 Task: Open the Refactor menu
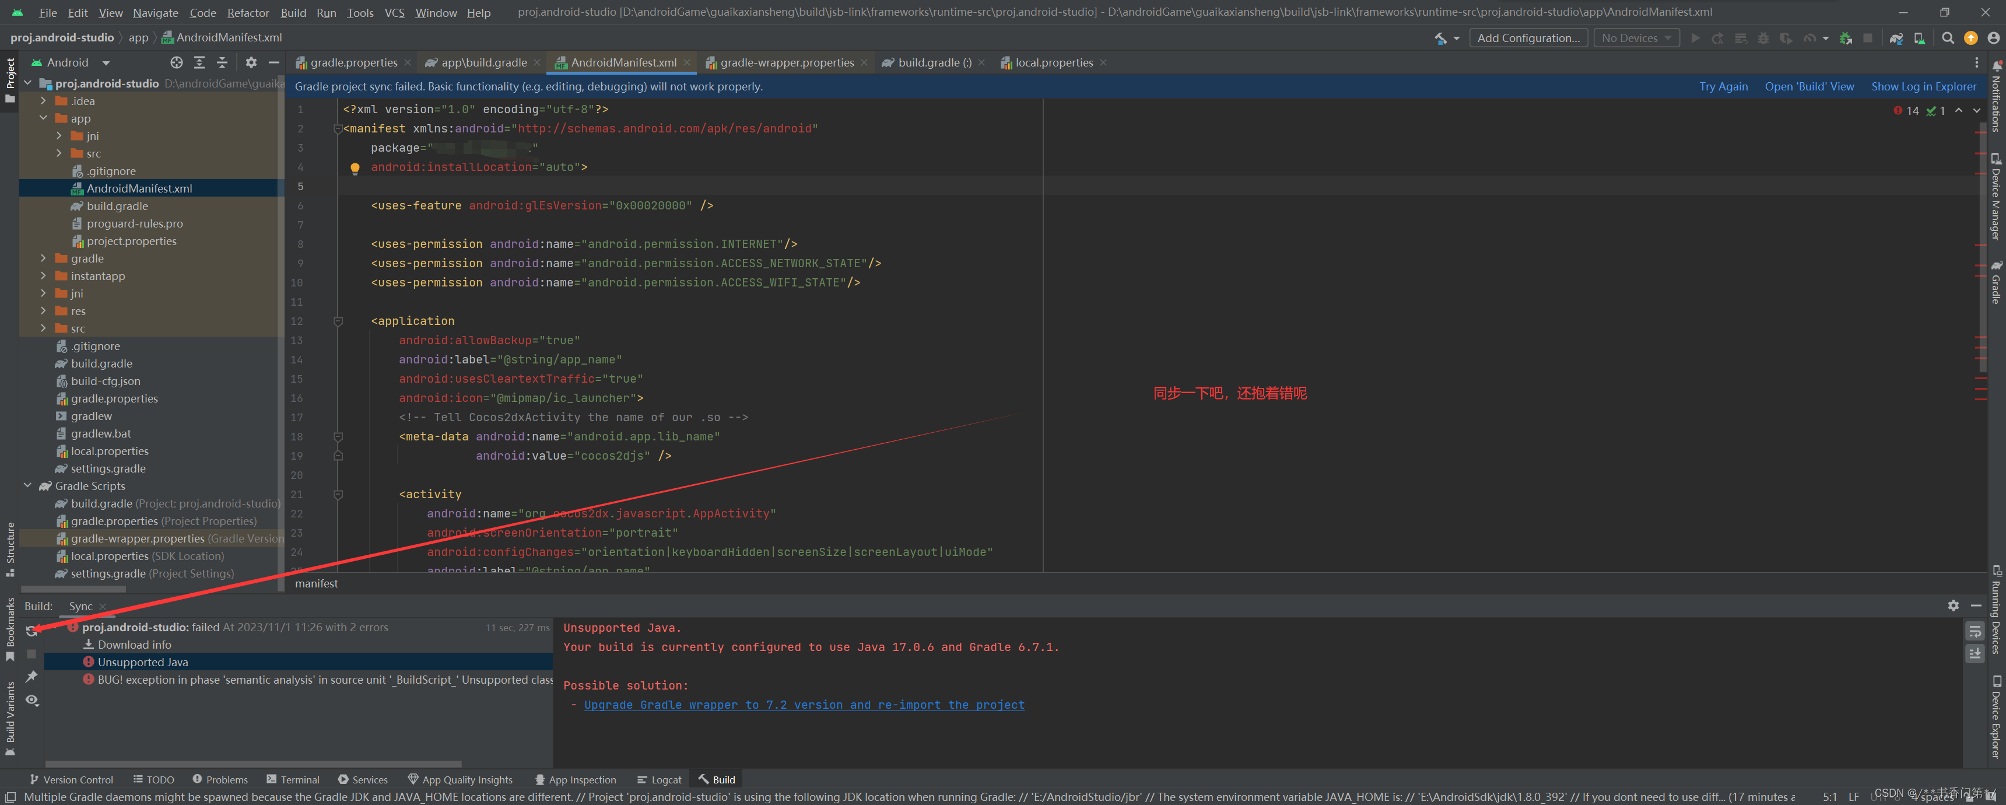point(248,12)
